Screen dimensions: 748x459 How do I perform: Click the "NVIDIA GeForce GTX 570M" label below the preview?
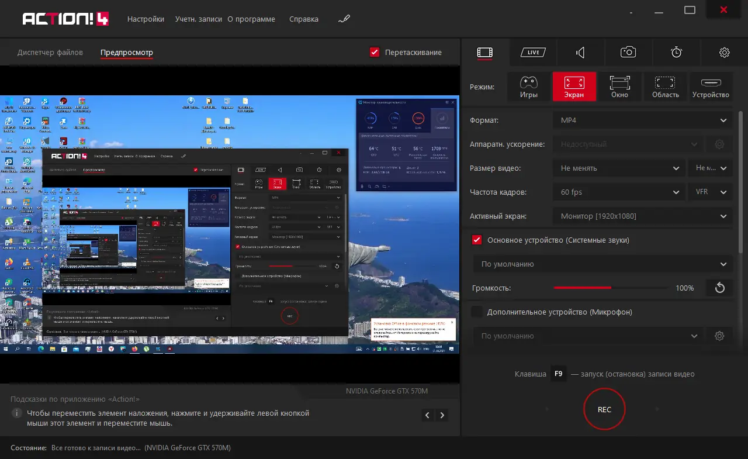click(387, 391)
